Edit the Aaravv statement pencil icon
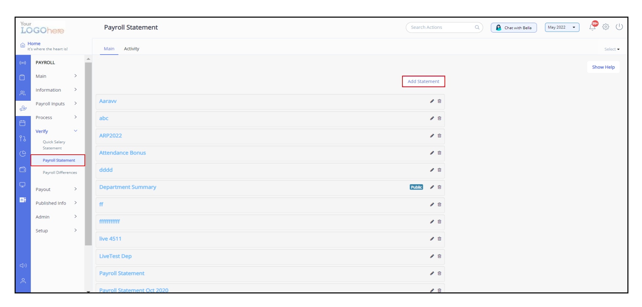Viewport: 642px width, 307px height. 432,101
